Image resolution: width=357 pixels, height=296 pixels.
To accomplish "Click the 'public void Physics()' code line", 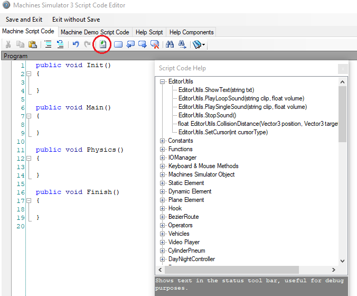I will tap(79, 150).
